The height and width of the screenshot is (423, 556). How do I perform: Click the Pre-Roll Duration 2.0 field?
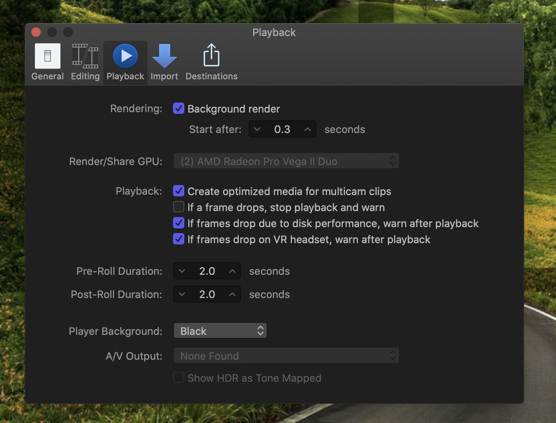[x=207, y=271]
